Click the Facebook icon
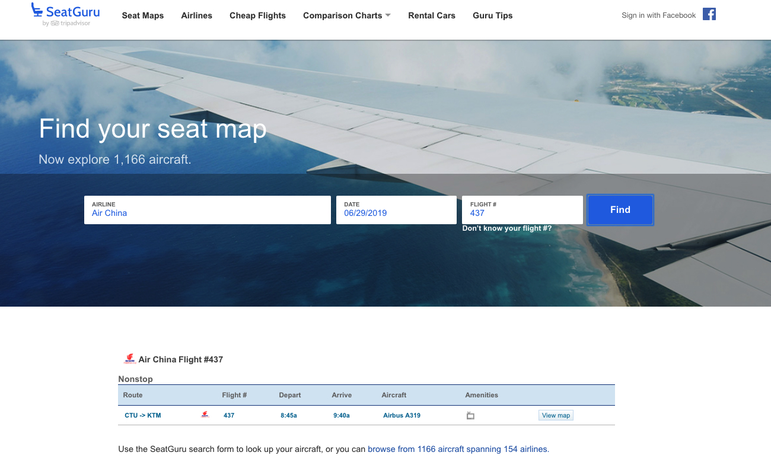This screenshot has width=771, height=465. click(709, 14)
